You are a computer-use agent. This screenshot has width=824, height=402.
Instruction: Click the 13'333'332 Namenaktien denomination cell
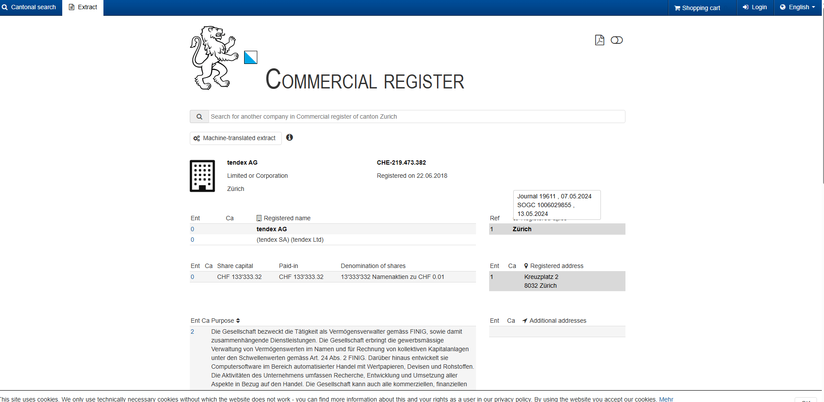click(x=393, y=277)
